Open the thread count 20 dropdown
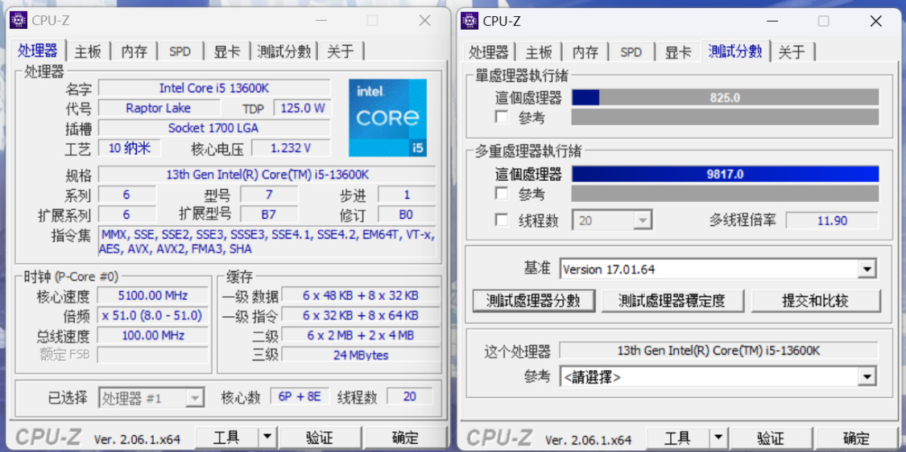The width and height of the screenshot is (906, 452). (613, 220)
